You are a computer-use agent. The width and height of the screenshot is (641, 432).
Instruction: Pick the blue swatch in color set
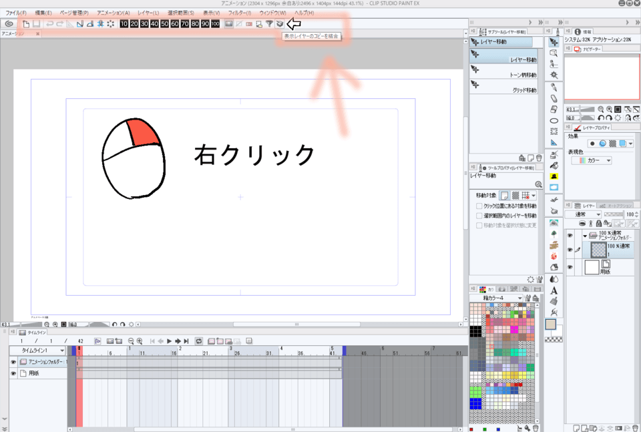coord(475,403)
